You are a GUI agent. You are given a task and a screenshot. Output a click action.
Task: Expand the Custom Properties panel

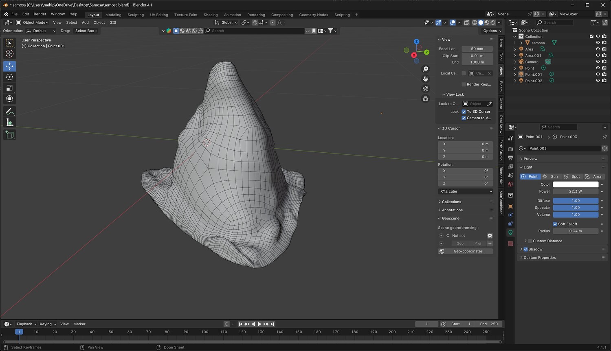pyautogui.click(x=539, y=258)
